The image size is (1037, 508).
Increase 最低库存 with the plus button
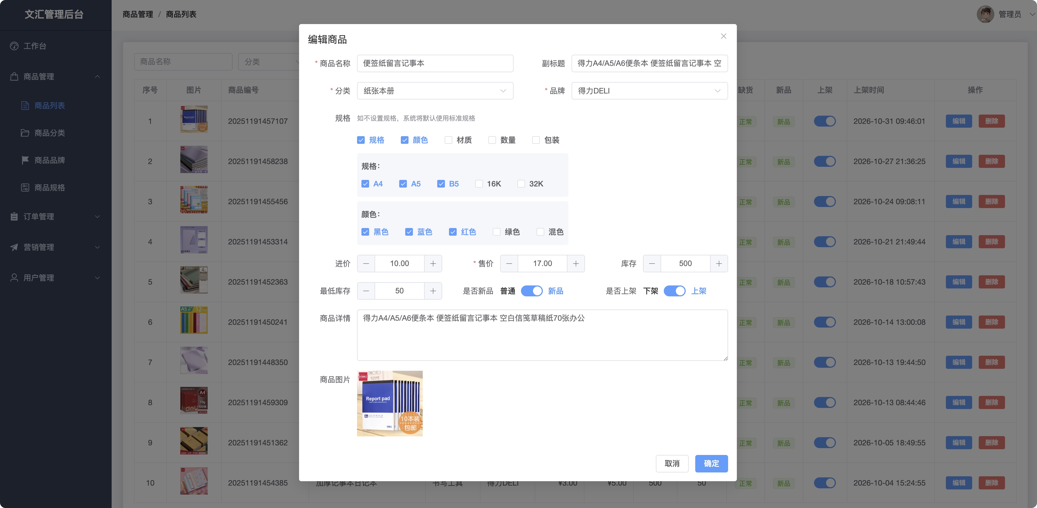point(433,291)
